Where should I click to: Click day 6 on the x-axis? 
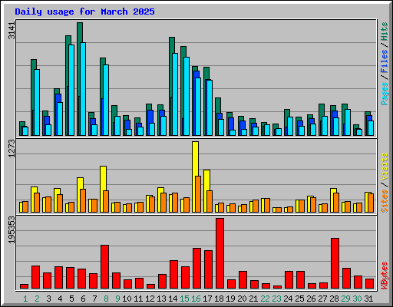tap(83, 299)
